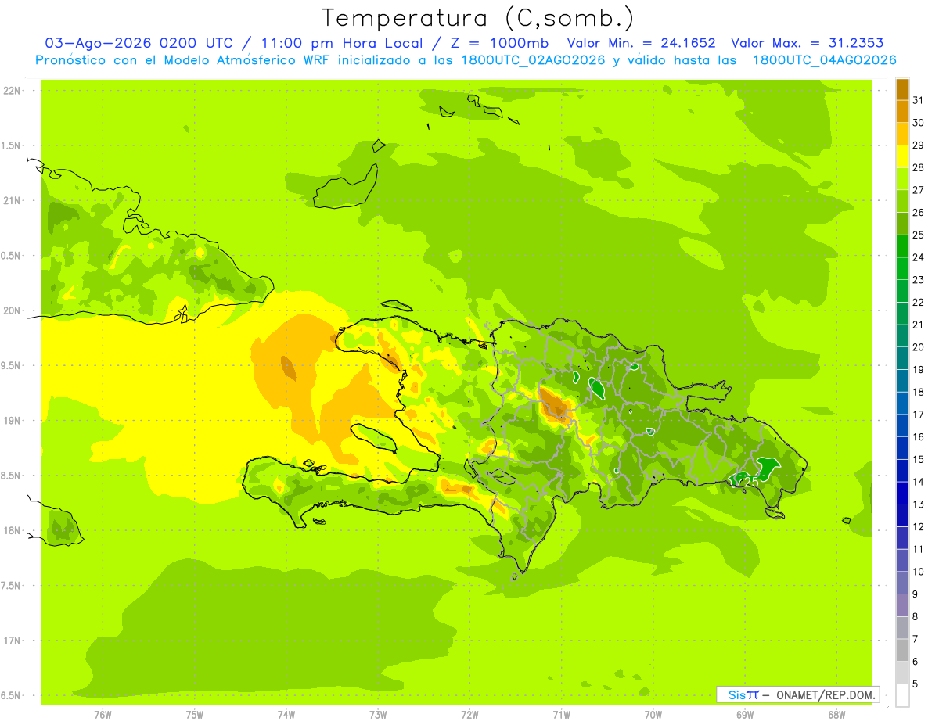Pick the legend swatch between 20 and 21
The width and height of the screenshot is (939, 725).
coord(902,336)
